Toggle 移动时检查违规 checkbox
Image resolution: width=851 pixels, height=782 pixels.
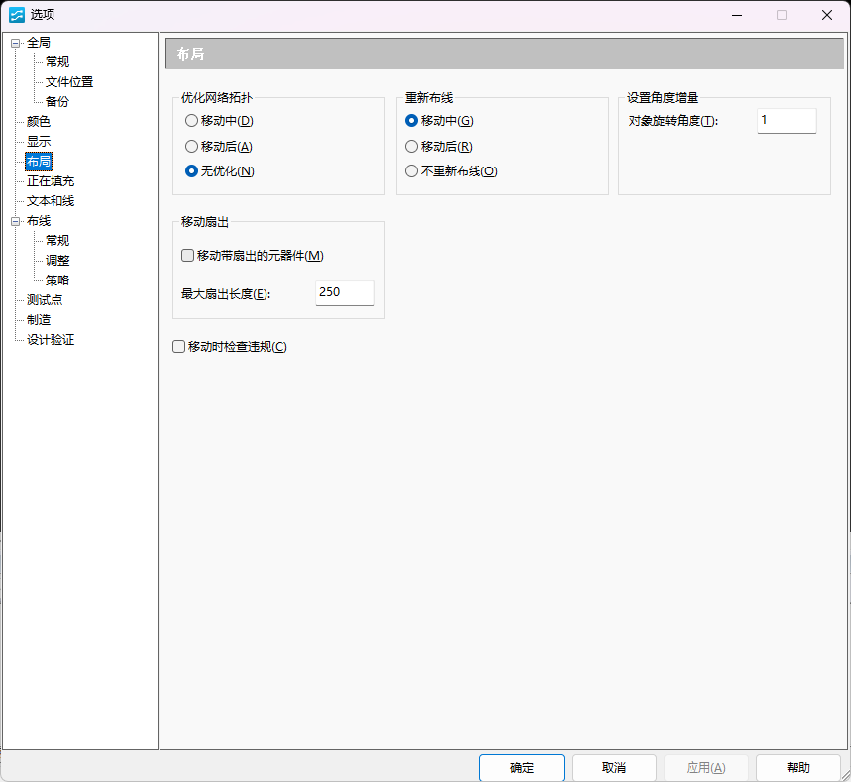coord(179,347)
